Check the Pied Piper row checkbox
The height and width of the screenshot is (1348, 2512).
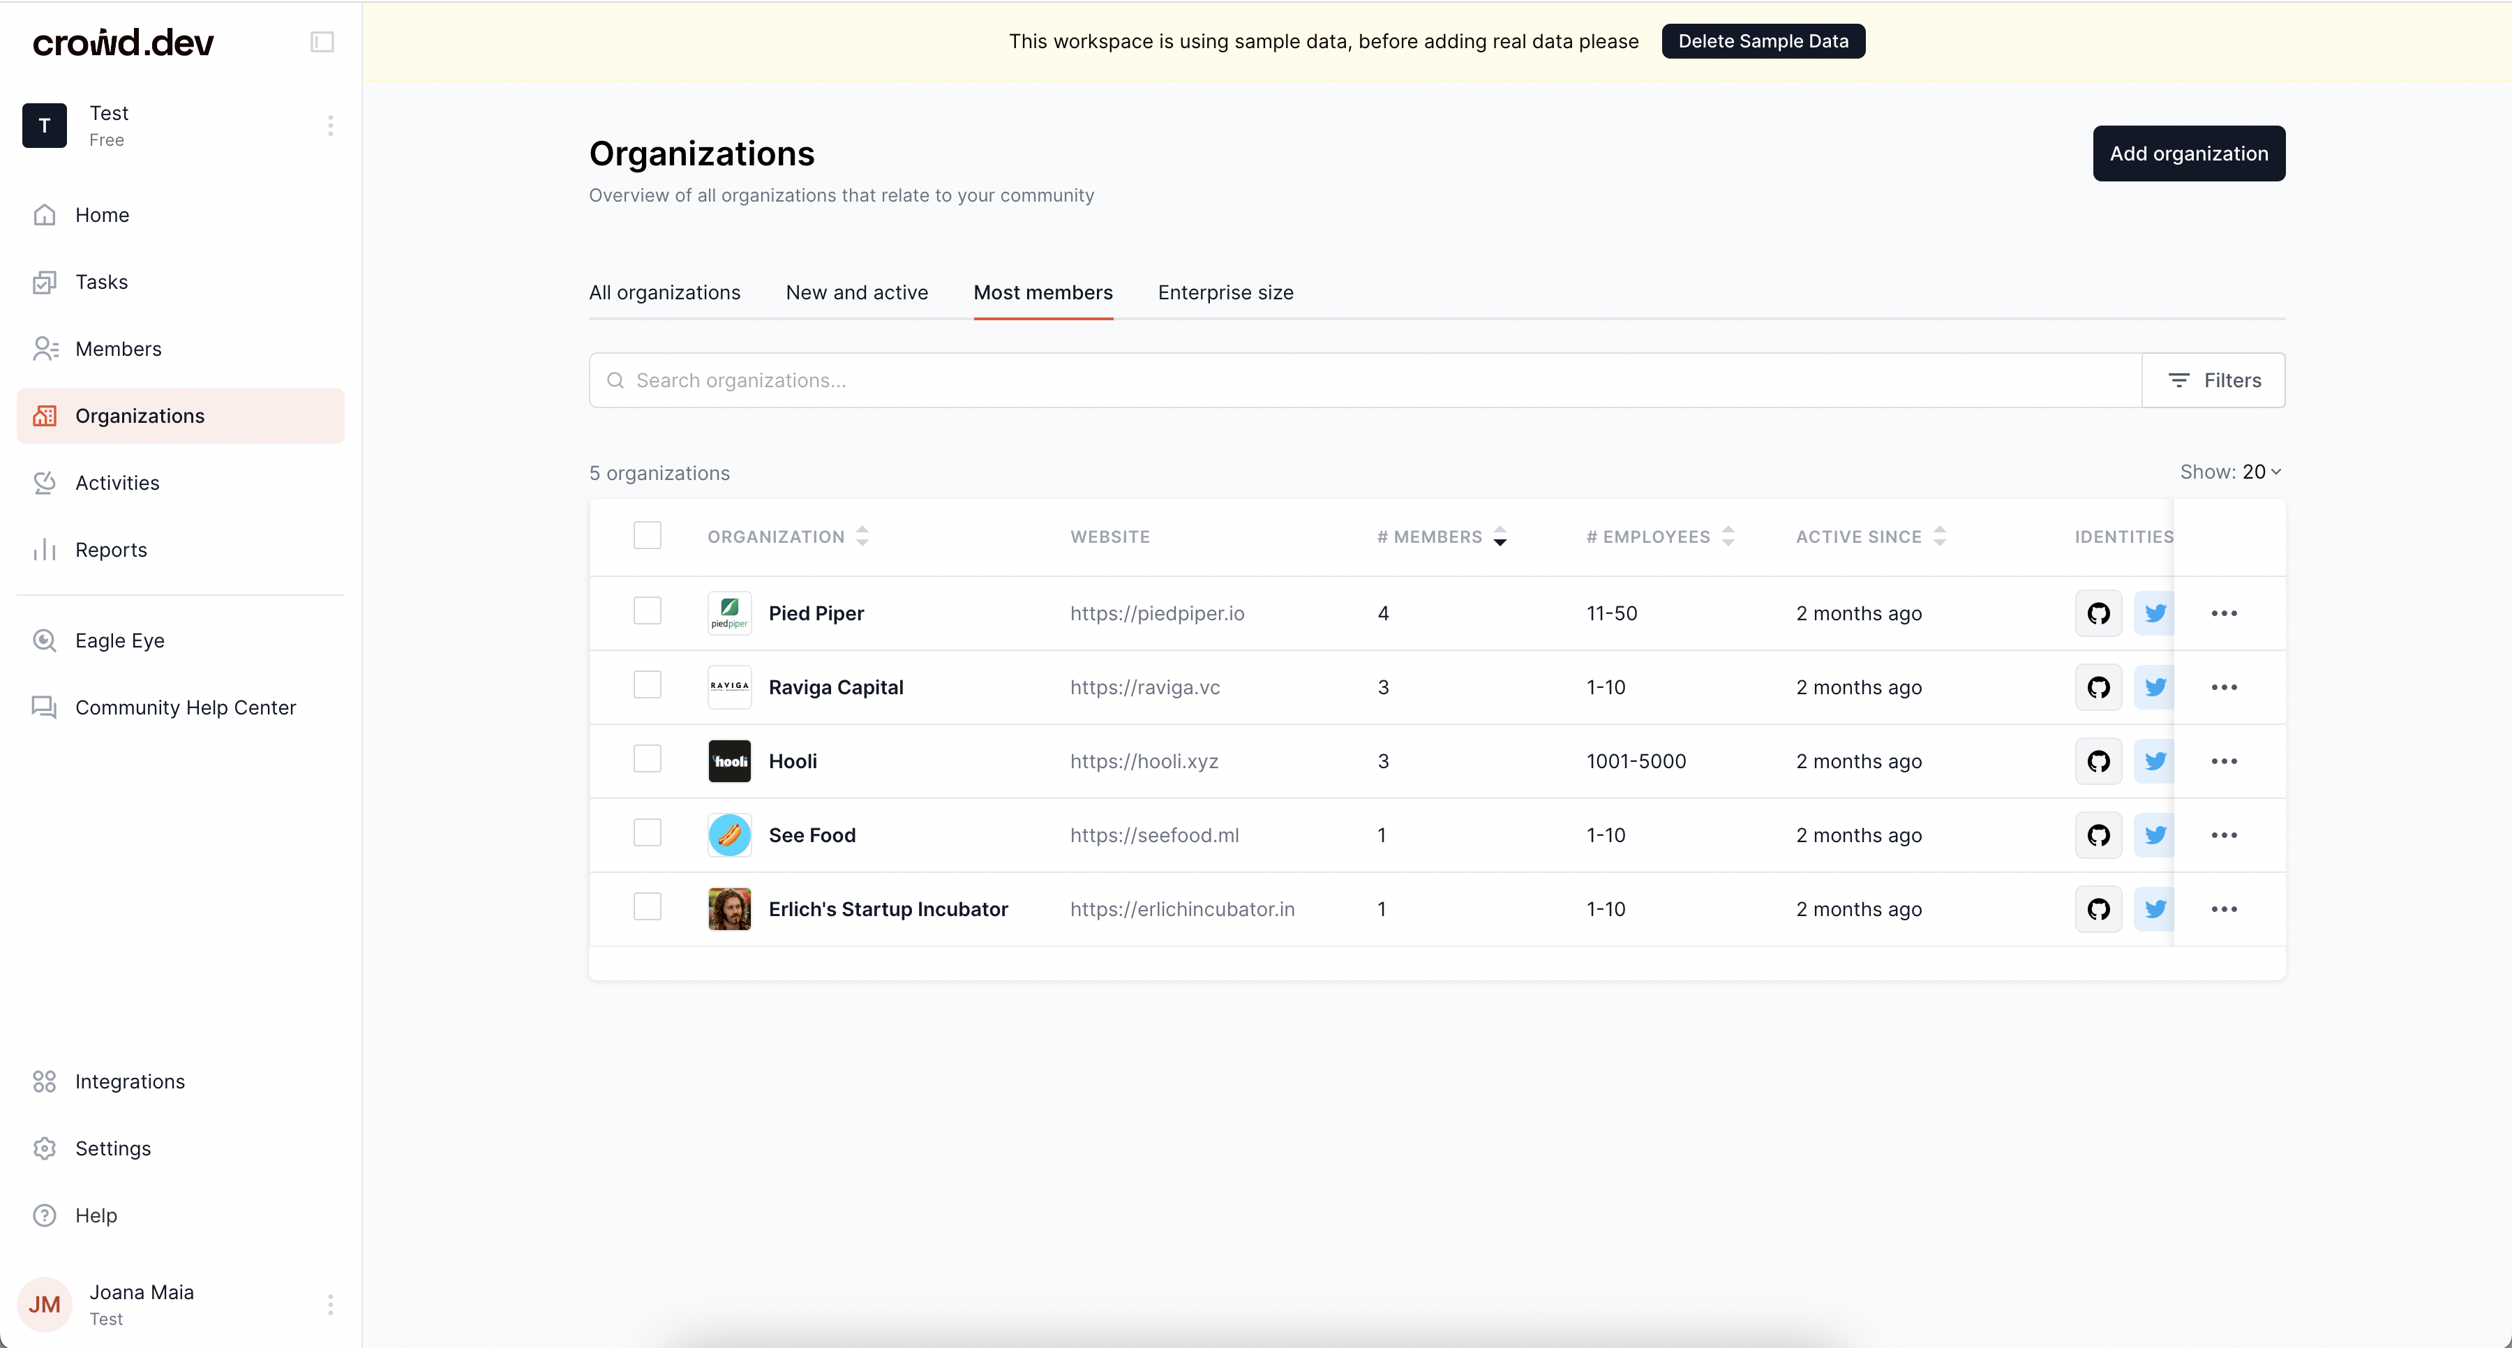[647, 612]
